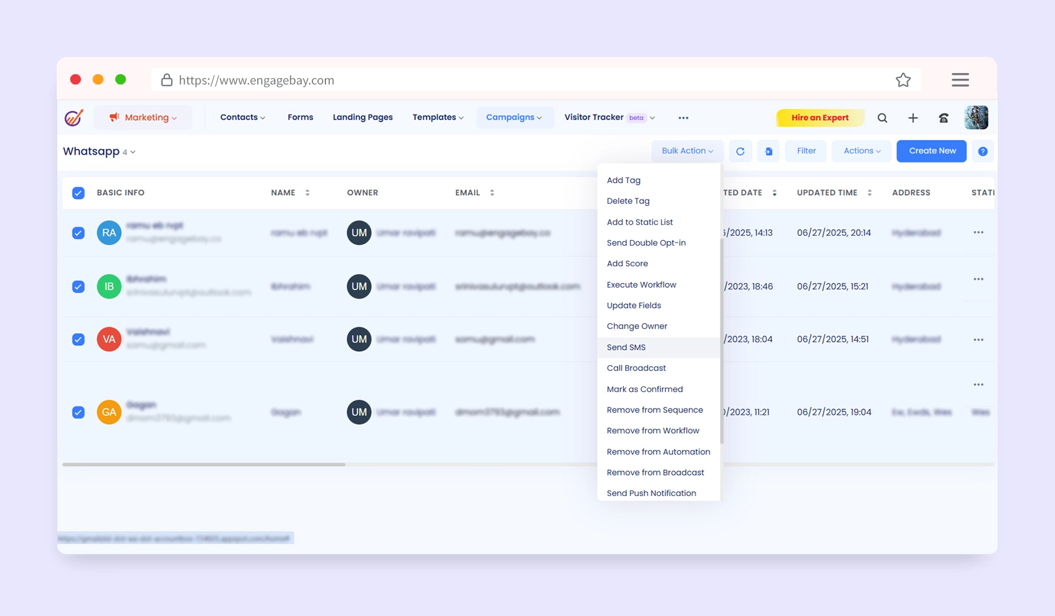Screen dimensions: 1055x616
Task: Click the Hire an Expert button
Action: click(819, 118)
